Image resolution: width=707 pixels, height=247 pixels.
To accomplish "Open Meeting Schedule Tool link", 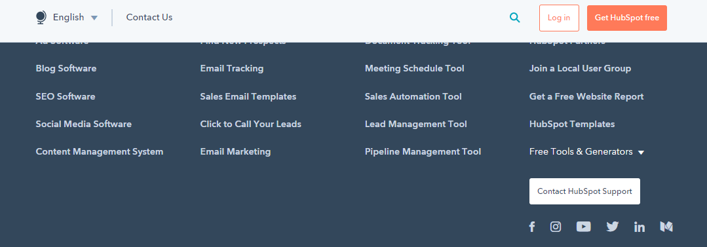I will pos(414,69).
